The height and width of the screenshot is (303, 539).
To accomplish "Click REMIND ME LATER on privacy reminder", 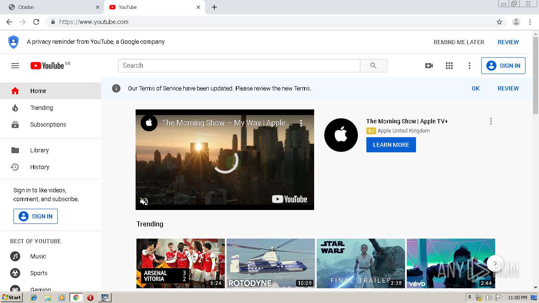I will [459, 42].
